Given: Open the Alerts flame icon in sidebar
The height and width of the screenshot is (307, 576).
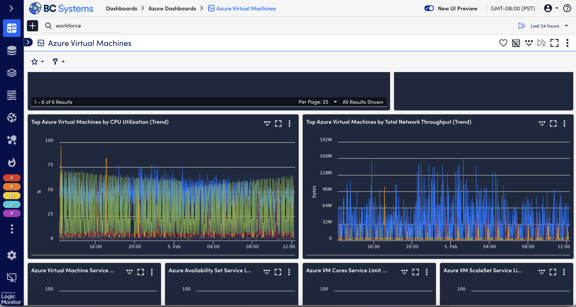Looking at the screenshot, I should click(12, 162).
